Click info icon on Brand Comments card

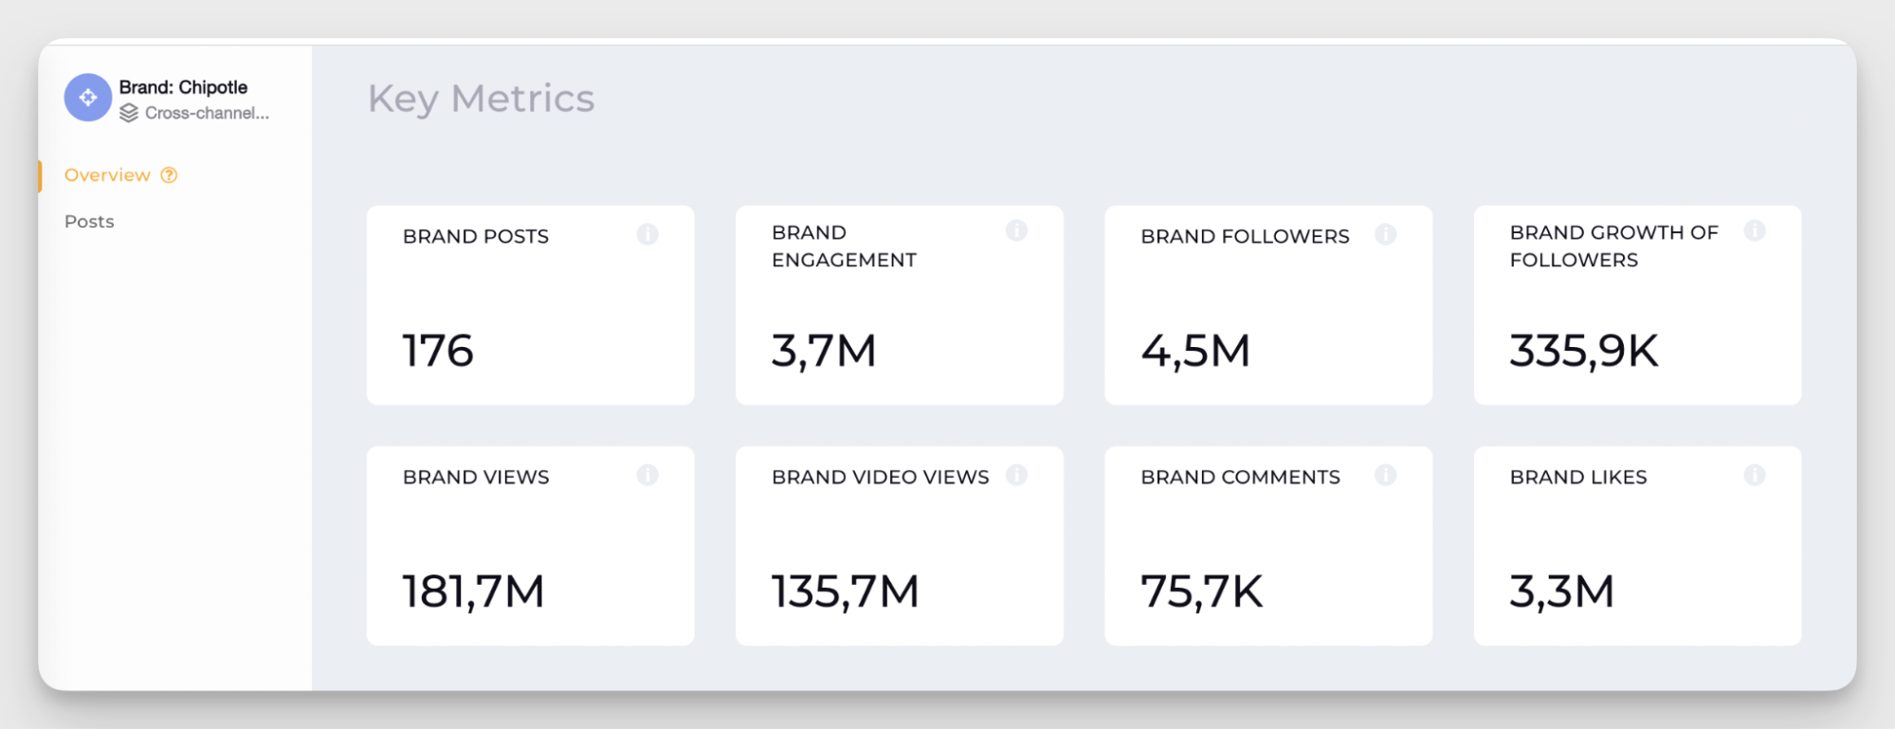[1385, 475]
